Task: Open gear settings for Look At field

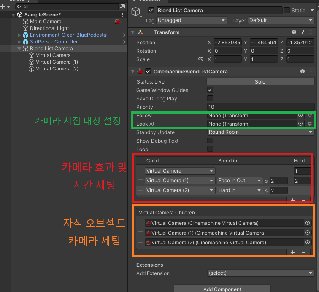Action: (x=310, y=124)
